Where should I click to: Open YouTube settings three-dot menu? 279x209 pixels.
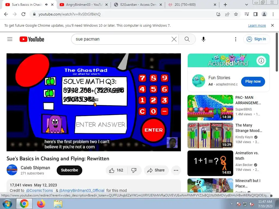pos(236,39)
